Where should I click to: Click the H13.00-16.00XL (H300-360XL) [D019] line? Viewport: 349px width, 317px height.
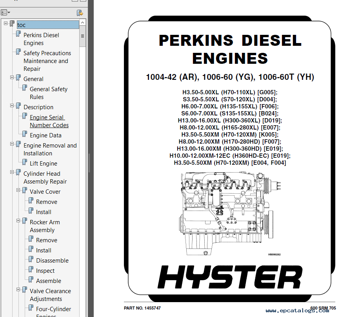click(x=230, y=121)
